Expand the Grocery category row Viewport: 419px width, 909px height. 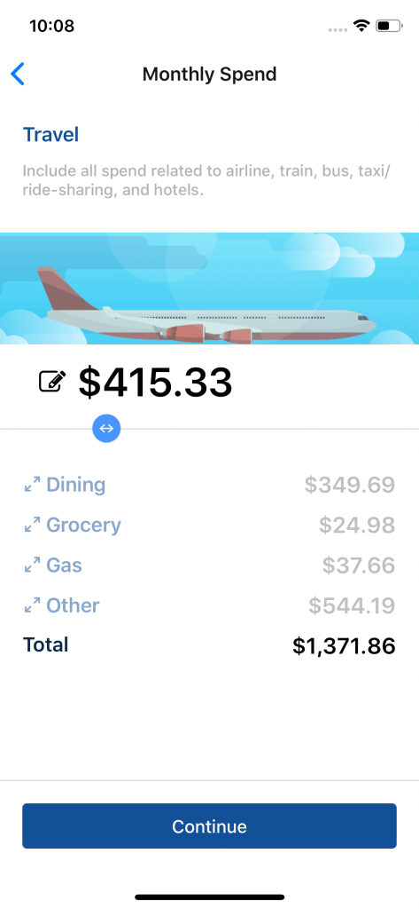point(209,526)
